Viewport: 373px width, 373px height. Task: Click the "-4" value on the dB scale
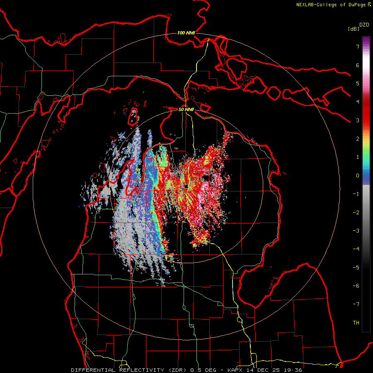[356, 249]
